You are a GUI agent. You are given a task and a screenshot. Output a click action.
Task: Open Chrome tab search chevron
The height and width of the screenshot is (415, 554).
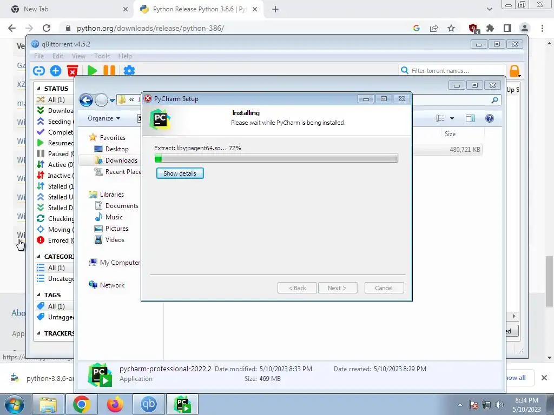pos(489,9)
